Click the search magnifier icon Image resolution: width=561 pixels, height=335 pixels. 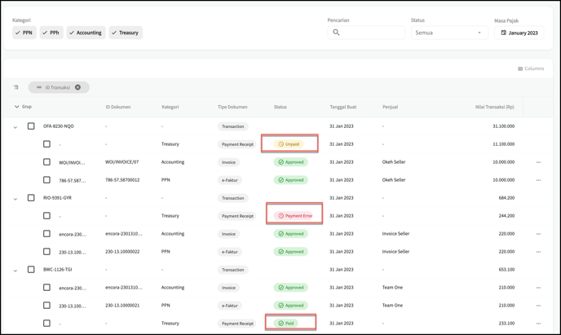[336, 33]
